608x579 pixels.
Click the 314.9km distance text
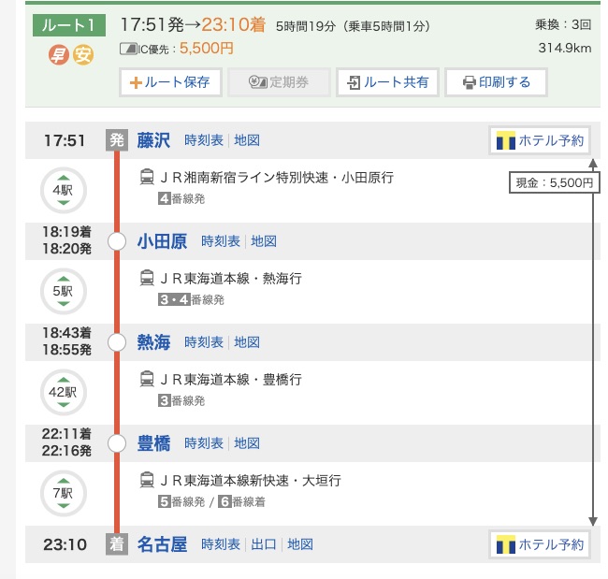[565, 48]
